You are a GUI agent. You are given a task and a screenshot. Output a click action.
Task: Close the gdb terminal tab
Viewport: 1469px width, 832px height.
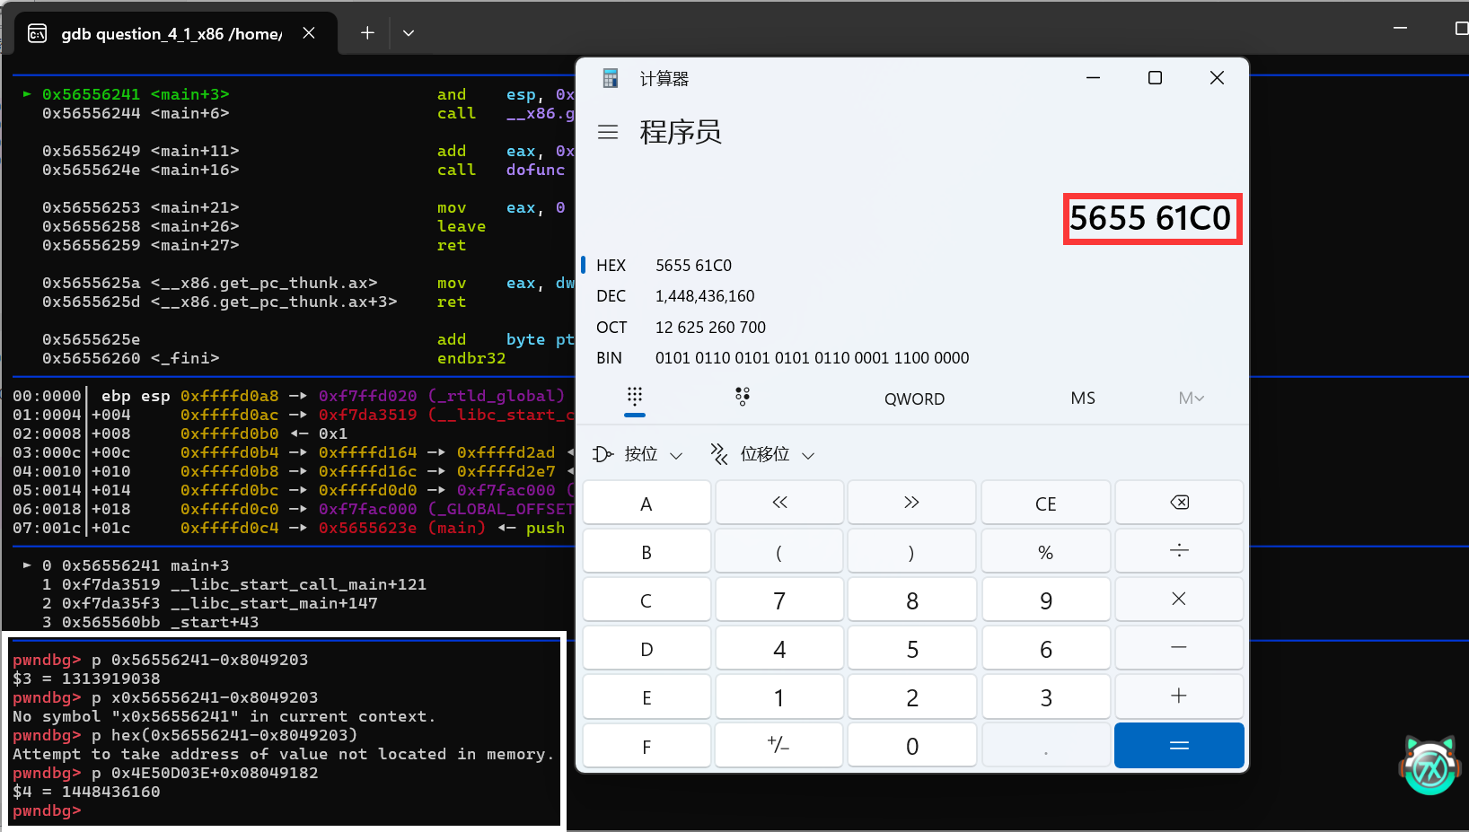pos(309,33)
